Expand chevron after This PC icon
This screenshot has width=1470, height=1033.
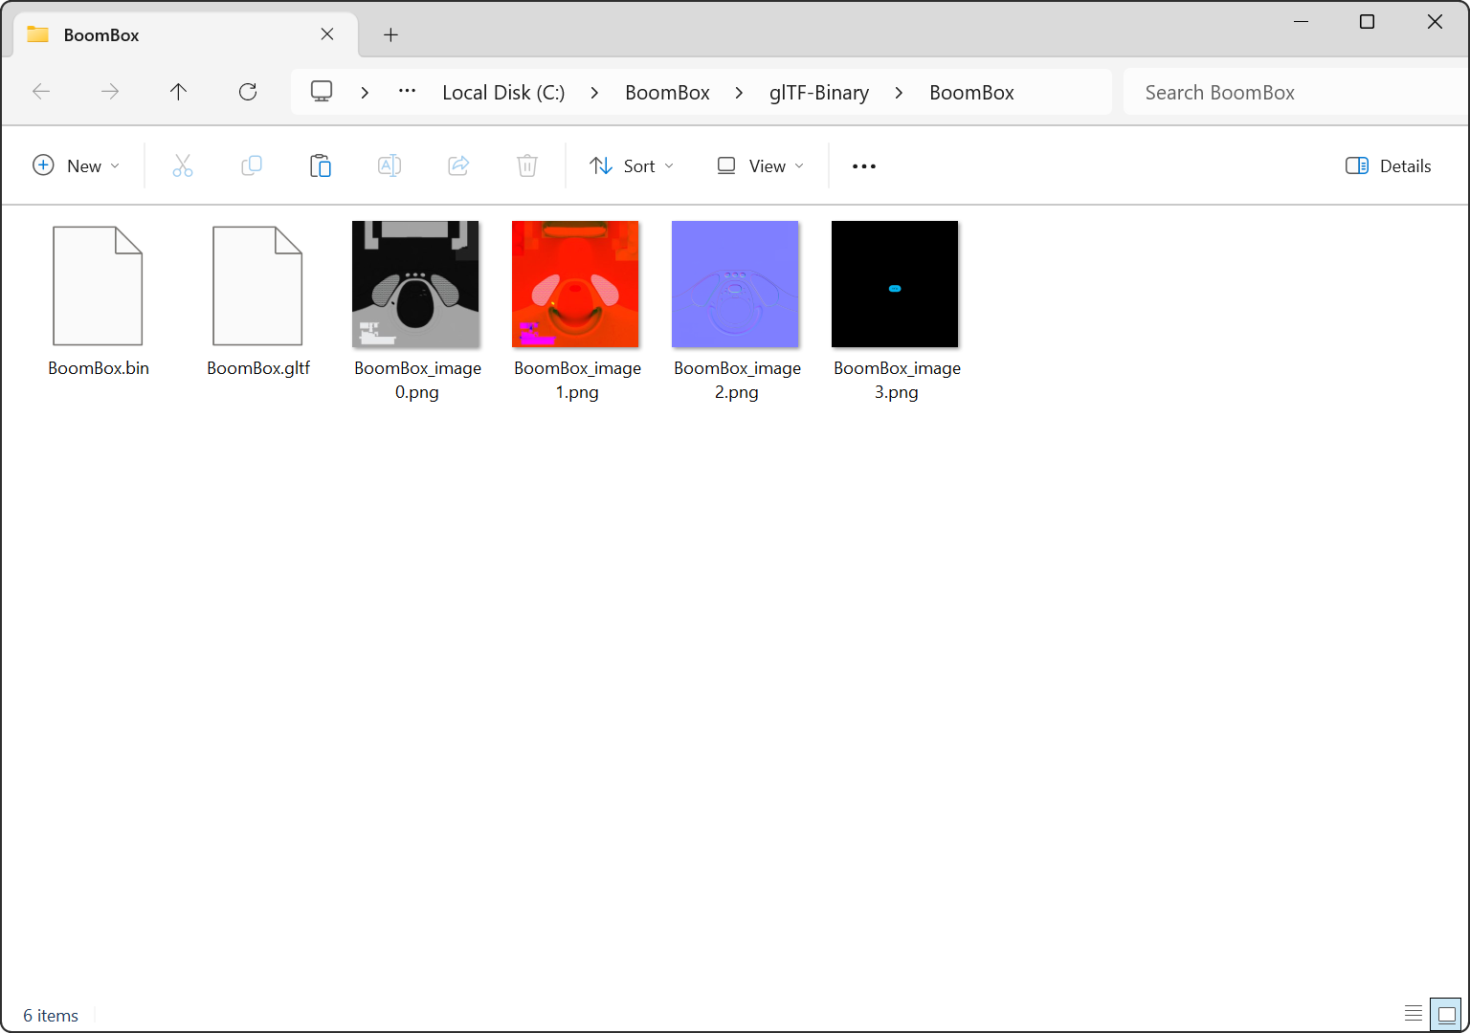365,93
